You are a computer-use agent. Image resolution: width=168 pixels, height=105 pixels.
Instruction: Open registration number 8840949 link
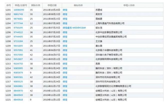tap(18, 95)
